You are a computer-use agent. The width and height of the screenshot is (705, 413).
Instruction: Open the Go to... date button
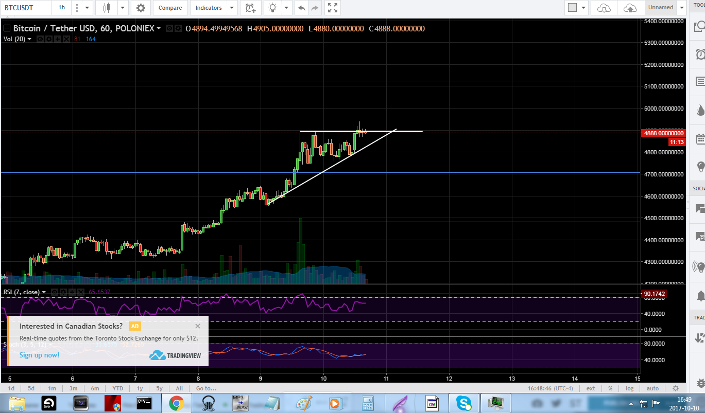[206, 388]
